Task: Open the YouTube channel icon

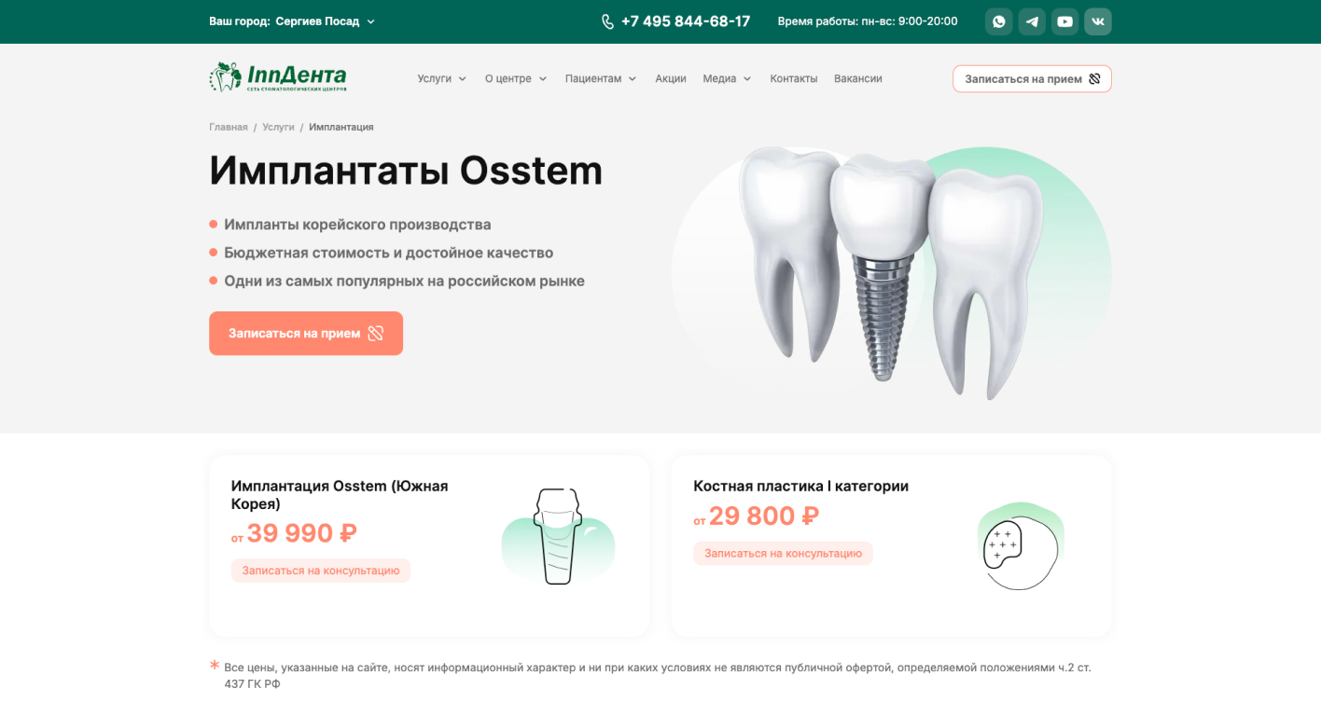Action: point(1064,21)
